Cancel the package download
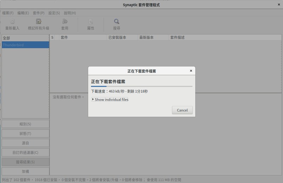This screenshot has height=183, width=283. point(182,110)
